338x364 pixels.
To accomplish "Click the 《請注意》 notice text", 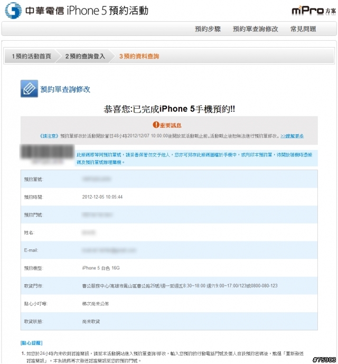I will point(49,136).
